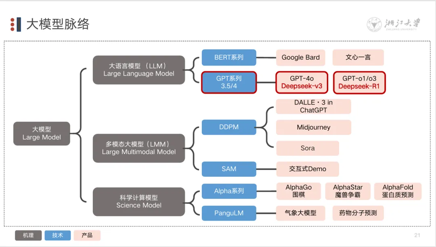Viewport: 436px width, 247px height.
Task: Click the red dots title bullet icon
Action: coord(13,25)
